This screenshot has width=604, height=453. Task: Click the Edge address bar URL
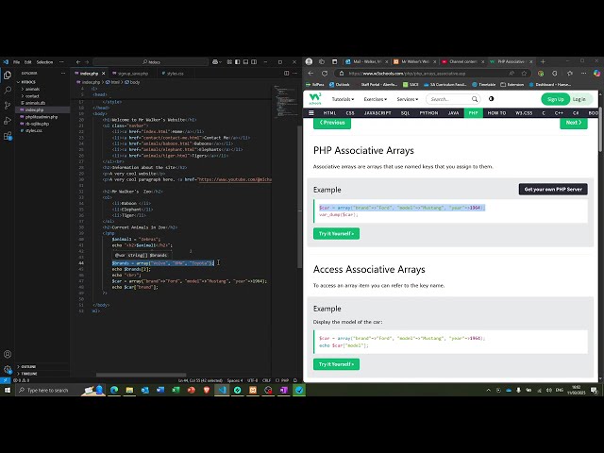407,74
